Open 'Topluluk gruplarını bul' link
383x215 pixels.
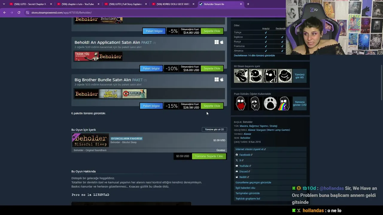(248, 199)
